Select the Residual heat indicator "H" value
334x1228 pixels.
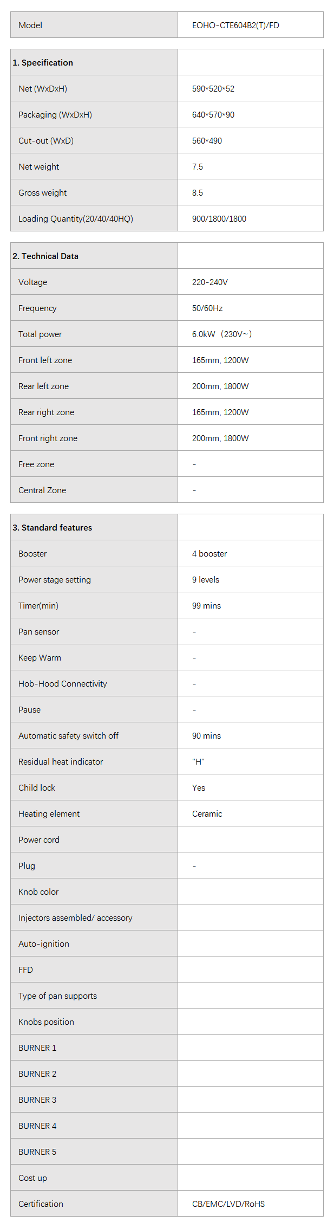click(x=198, y=762)
